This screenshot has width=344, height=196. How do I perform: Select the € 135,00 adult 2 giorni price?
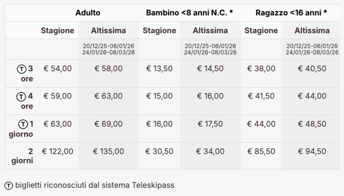(109, 151)
